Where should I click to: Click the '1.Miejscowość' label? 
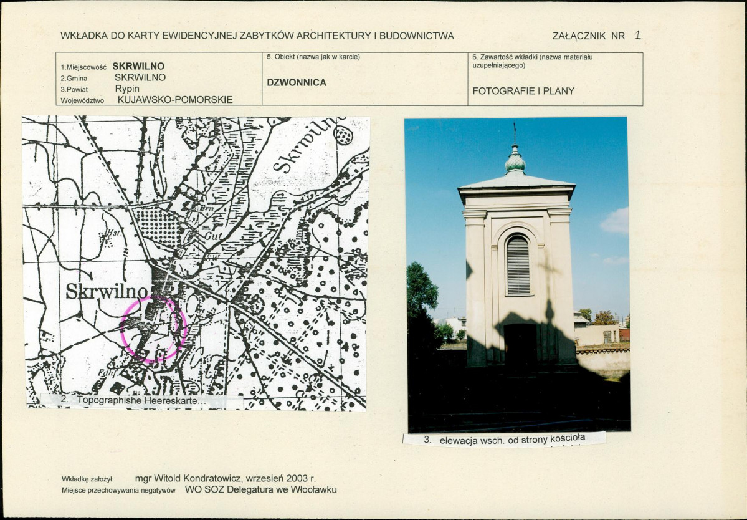pos(83,67)
